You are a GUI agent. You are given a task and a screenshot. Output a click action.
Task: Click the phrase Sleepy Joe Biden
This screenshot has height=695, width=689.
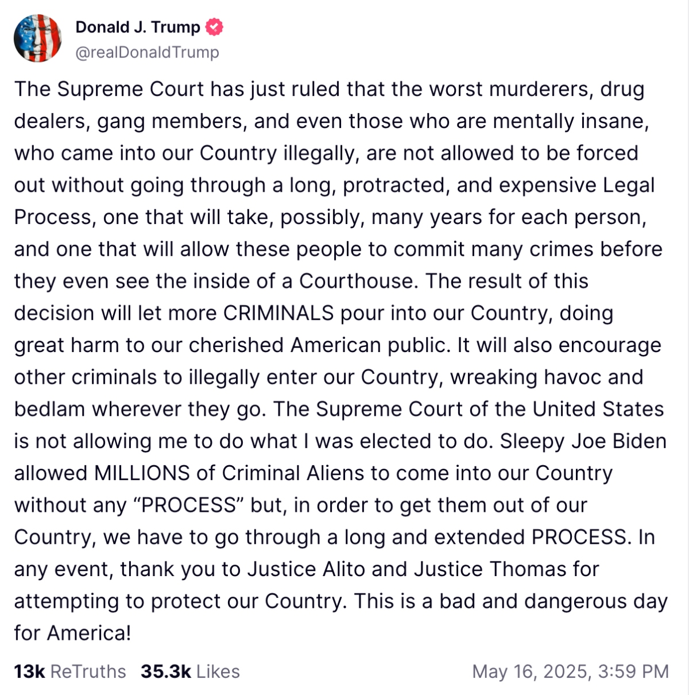pyautogui.click(x=583, y=441)
